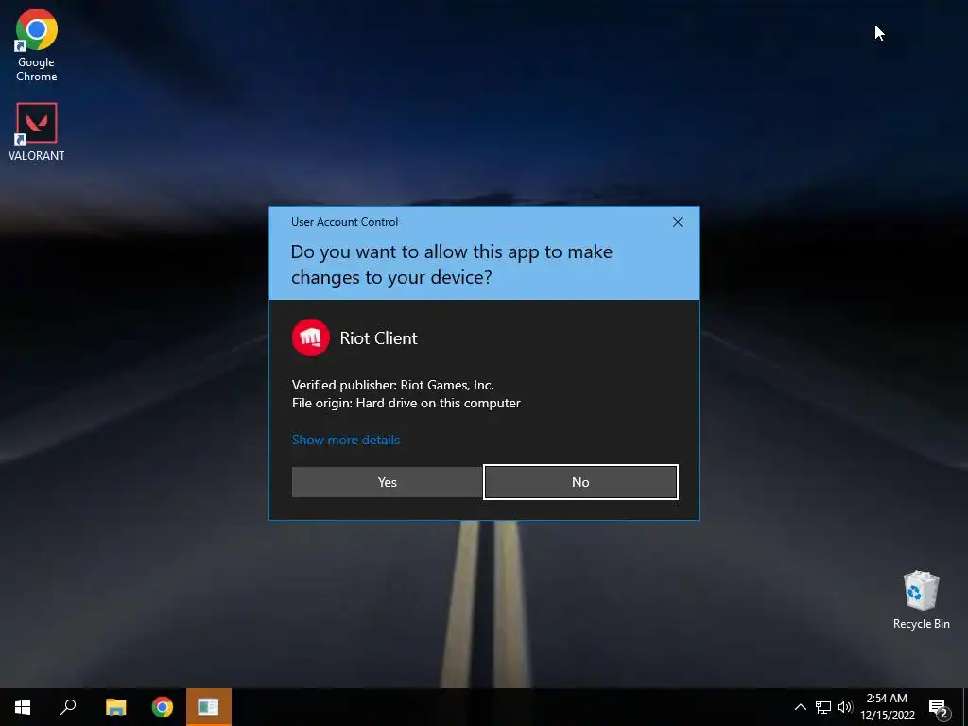Select the Recycle Bin icon

point(921,600)
